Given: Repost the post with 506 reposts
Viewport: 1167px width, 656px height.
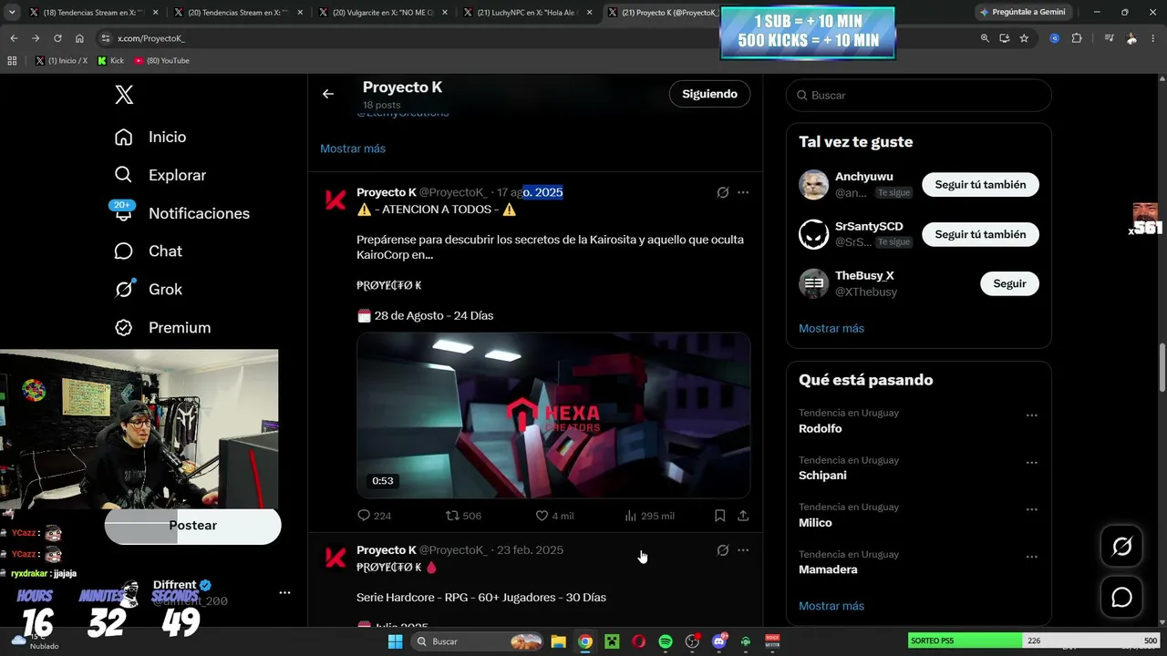Looking at the screenshot, I should tap(462, 516).
